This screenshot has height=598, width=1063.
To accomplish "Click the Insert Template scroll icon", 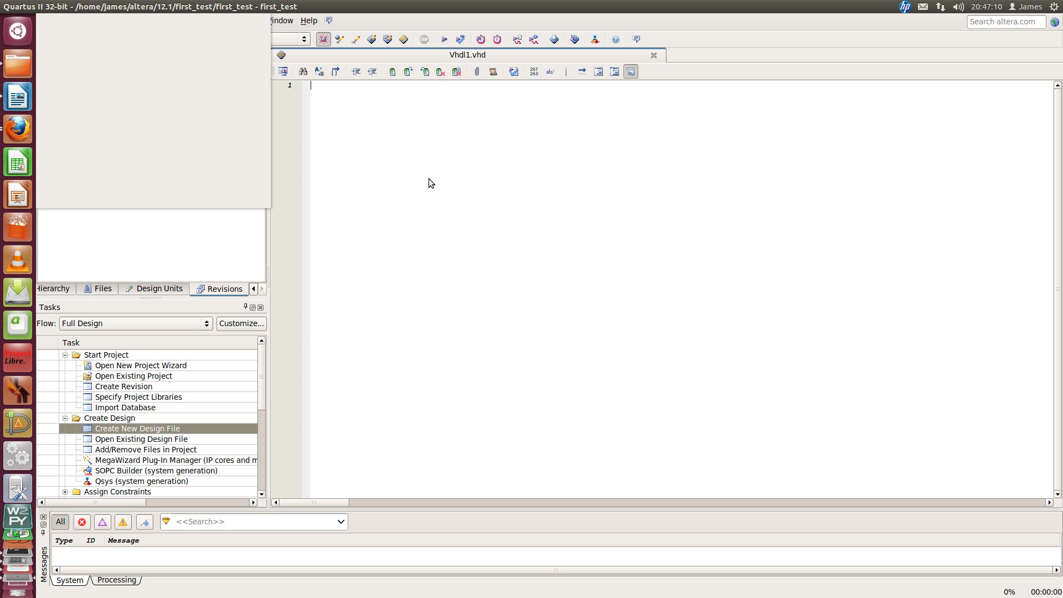I will click(493, 71).
